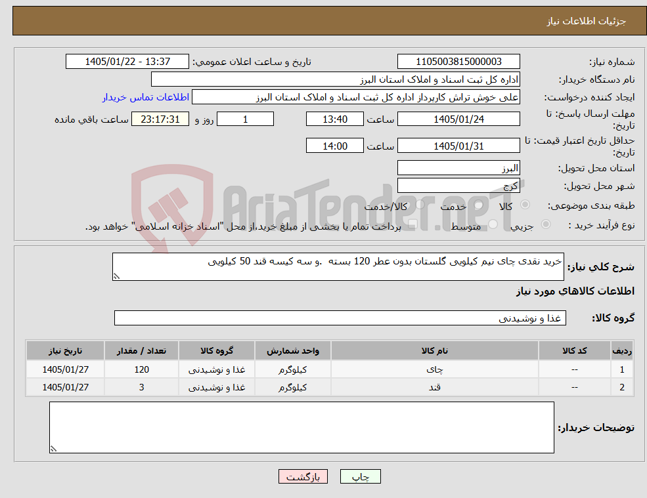Viewport: 647px width, 498px height.
Task: Select the خدمت radio button
Action: click(x=478, y=205)
